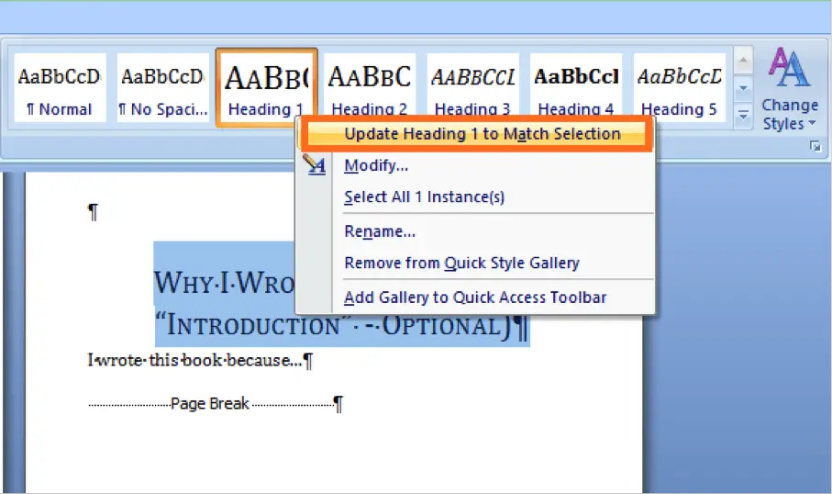Screen dimensions: 832x494
Task: Click the Page Break marker line
Action: (216, 404)
